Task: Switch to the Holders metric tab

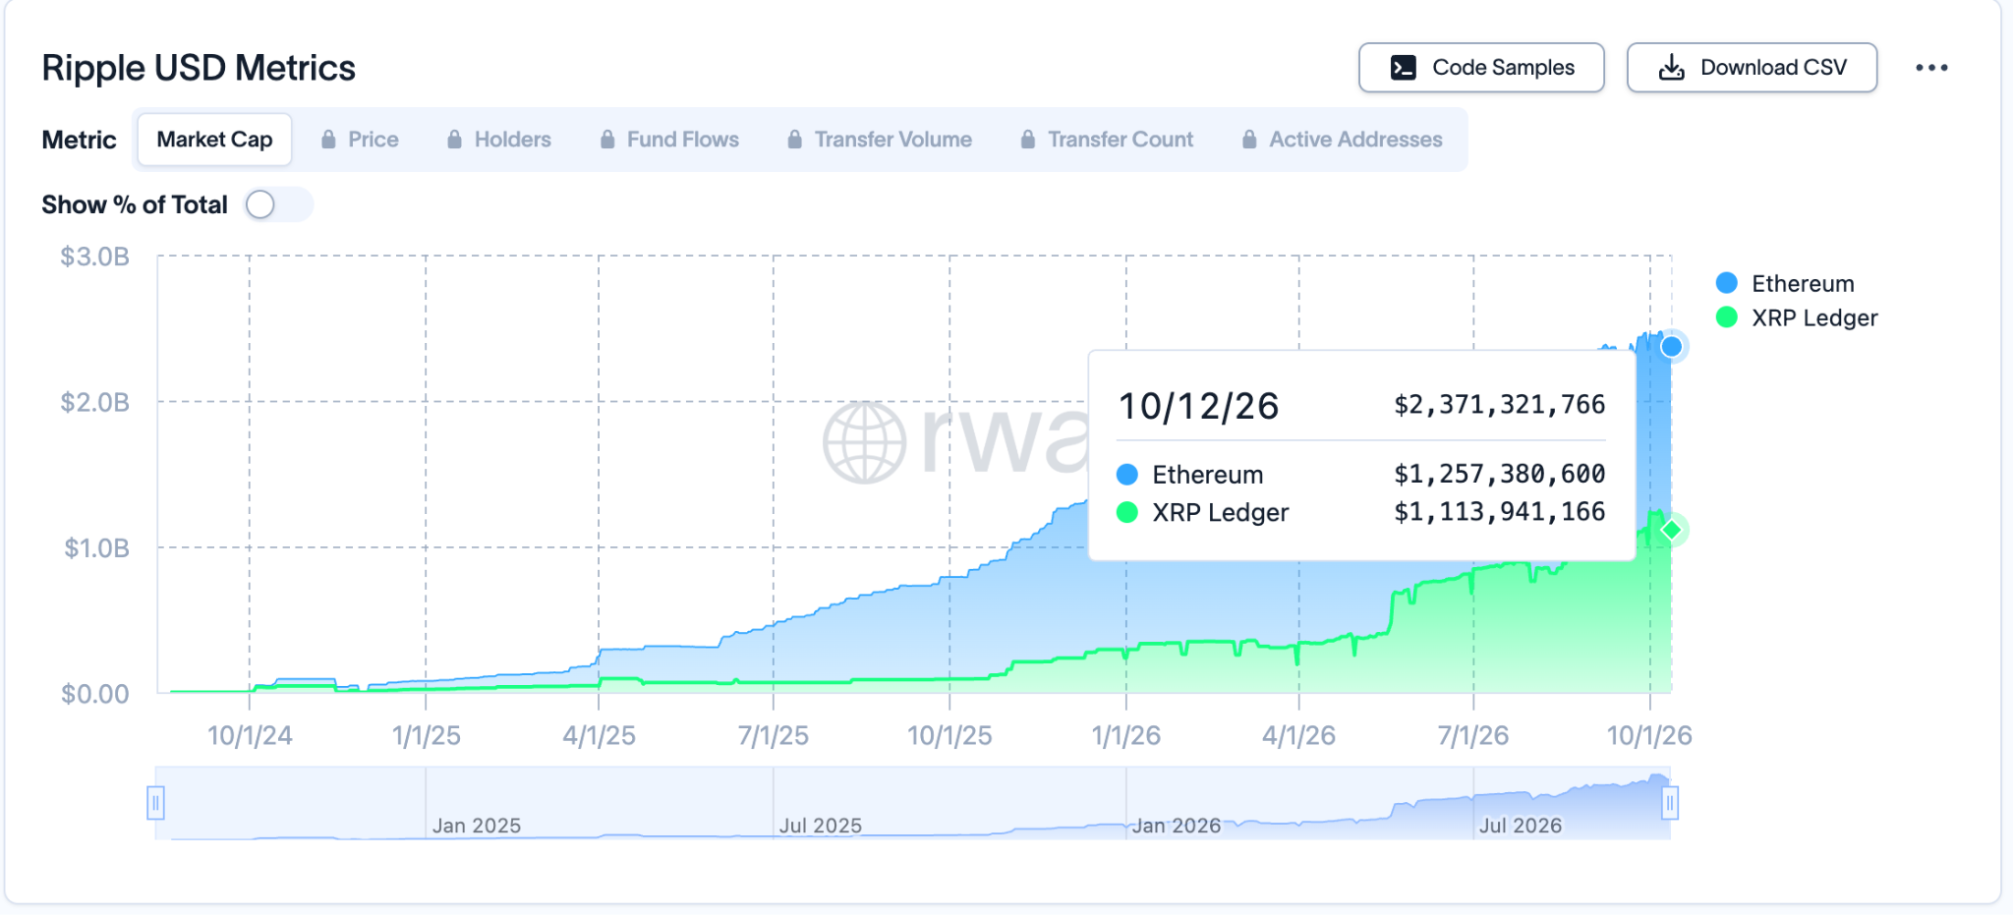Action: [x=499, y=140]
